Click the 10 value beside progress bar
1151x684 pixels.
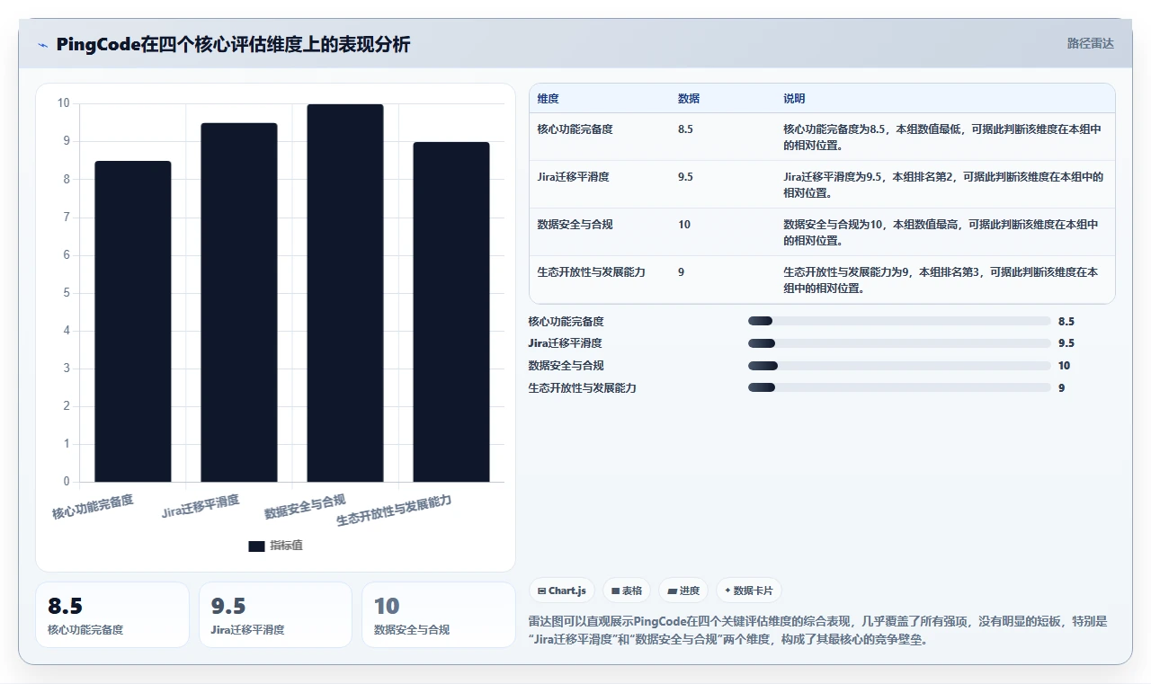pyautogui.click(x=1065, y=366)
